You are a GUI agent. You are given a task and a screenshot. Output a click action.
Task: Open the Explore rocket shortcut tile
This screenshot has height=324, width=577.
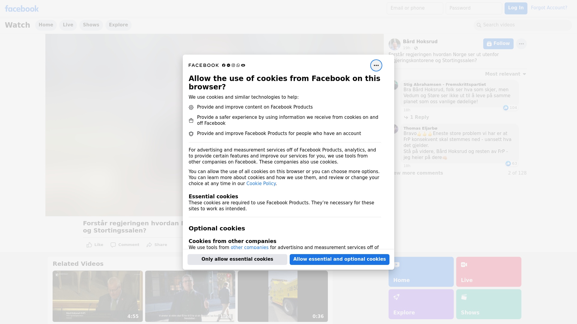click(421, 304)
